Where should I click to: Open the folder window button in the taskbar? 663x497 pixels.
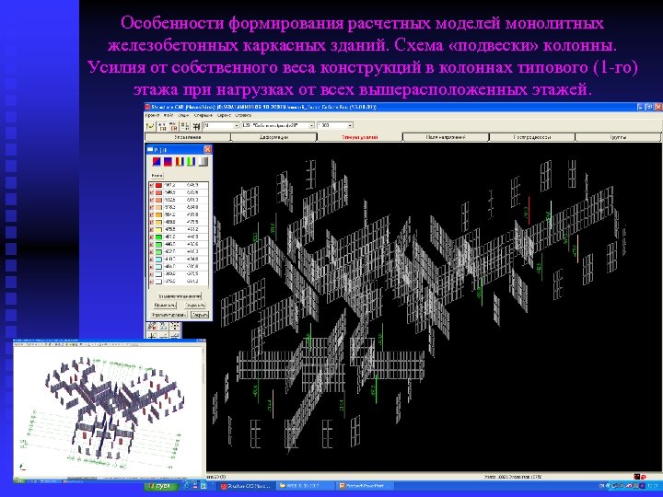coord(305,487)
